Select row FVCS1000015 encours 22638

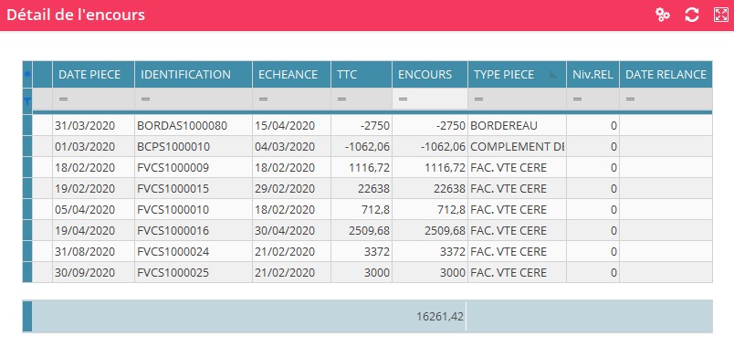pos(430,189)
